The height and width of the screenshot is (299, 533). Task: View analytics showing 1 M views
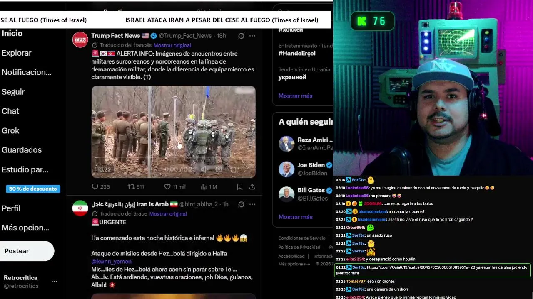click(209, 187)
